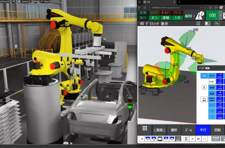Open the window layout split icon
Viewport: 225px width, 148px height.
207,23
